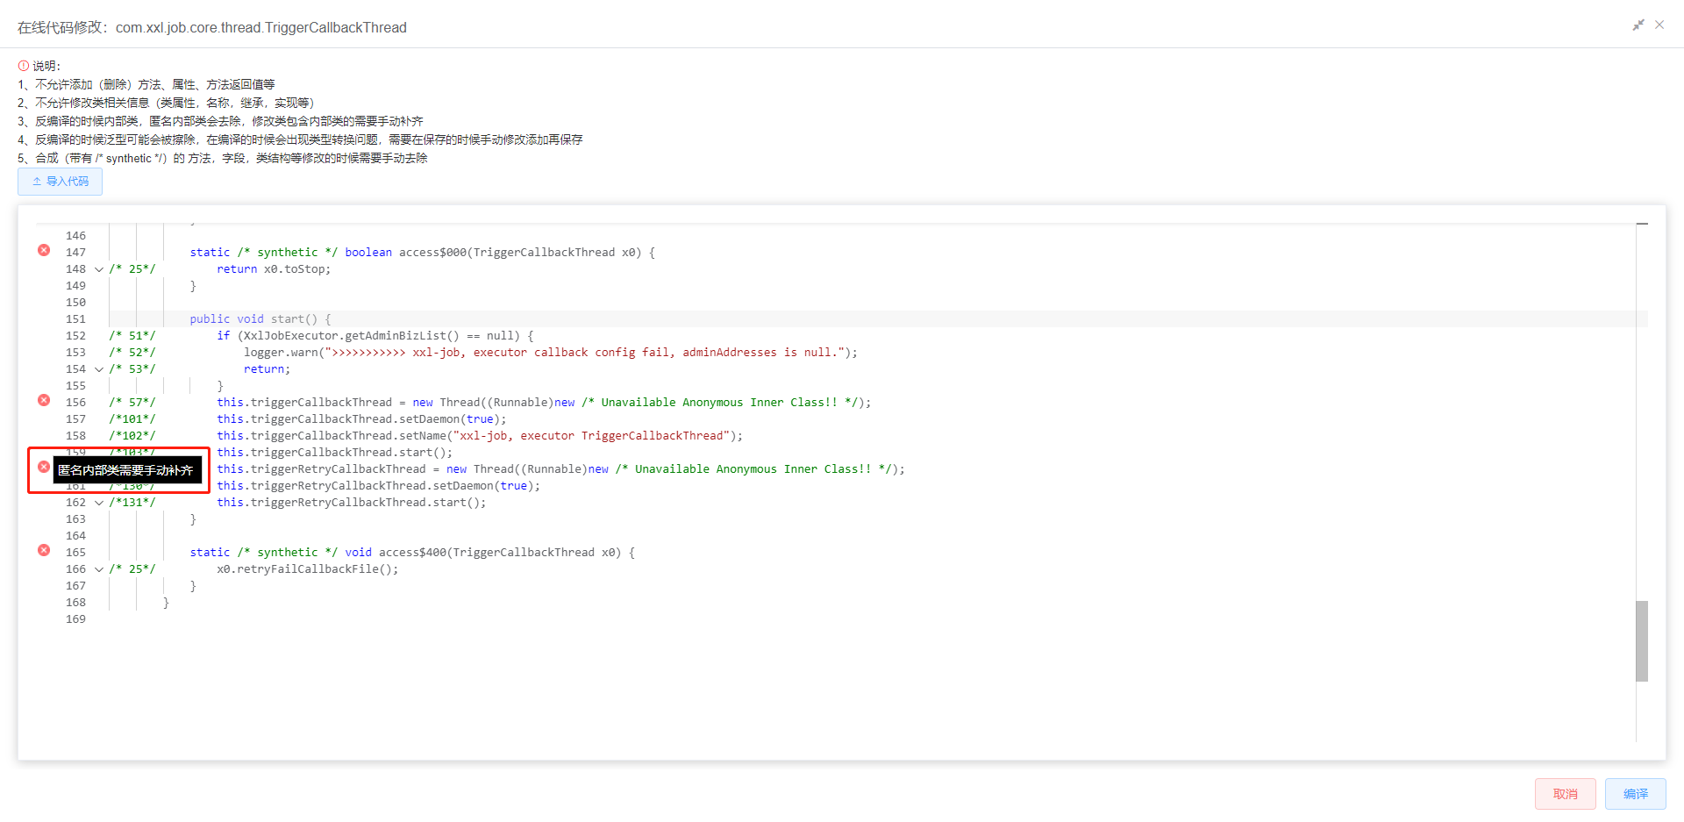Click the logger.warn code line
1684x822 pixels.
pyautogui.click(x=551, y=353)
